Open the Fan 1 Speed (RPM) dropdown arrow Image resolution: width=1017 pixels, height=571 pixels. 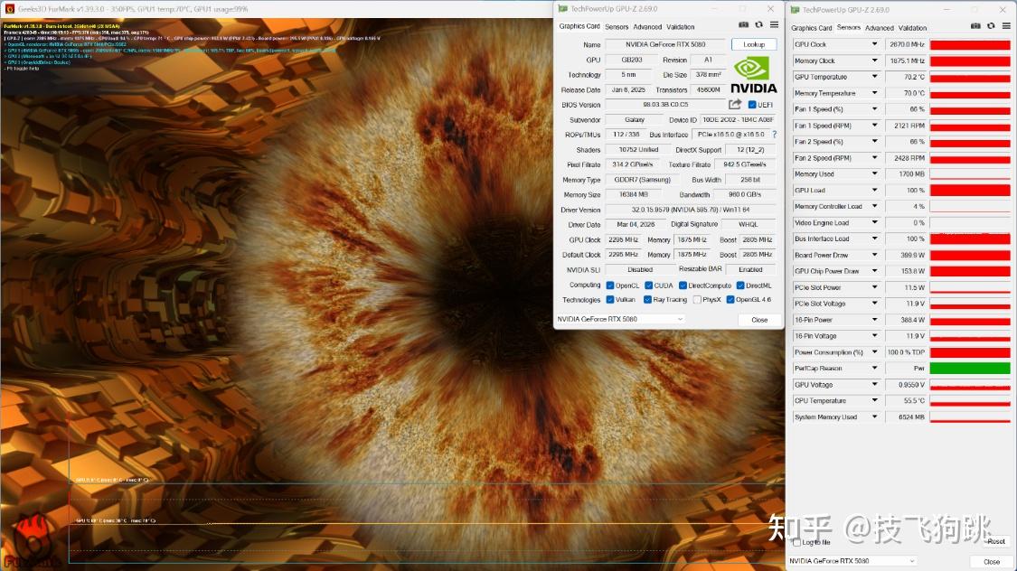pos(874,125)
